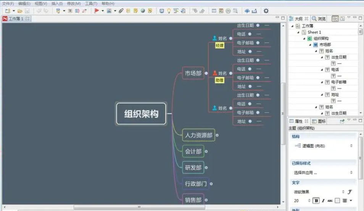The width and height of the screenshot is (364, 211).
Task: Collapse the Sheet 1 node in the outline
Action: 298,32
